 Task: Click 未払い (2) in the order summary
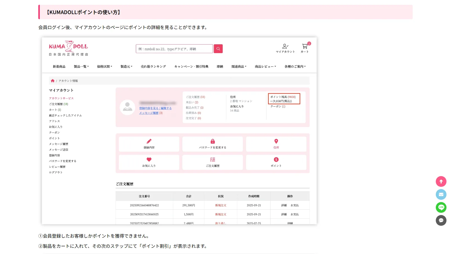(192, 102)
